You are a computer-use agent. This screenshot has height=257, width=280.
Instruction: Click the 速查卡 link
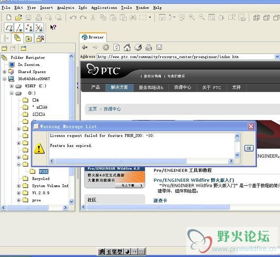point(160,200)
